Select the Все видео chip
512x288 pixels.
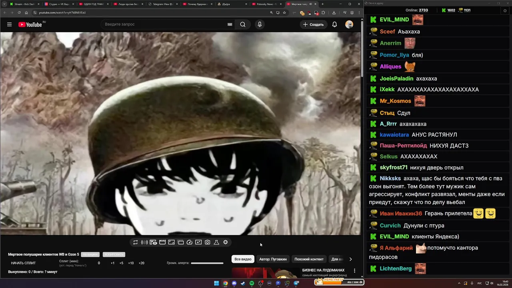(x=243, y=259)
